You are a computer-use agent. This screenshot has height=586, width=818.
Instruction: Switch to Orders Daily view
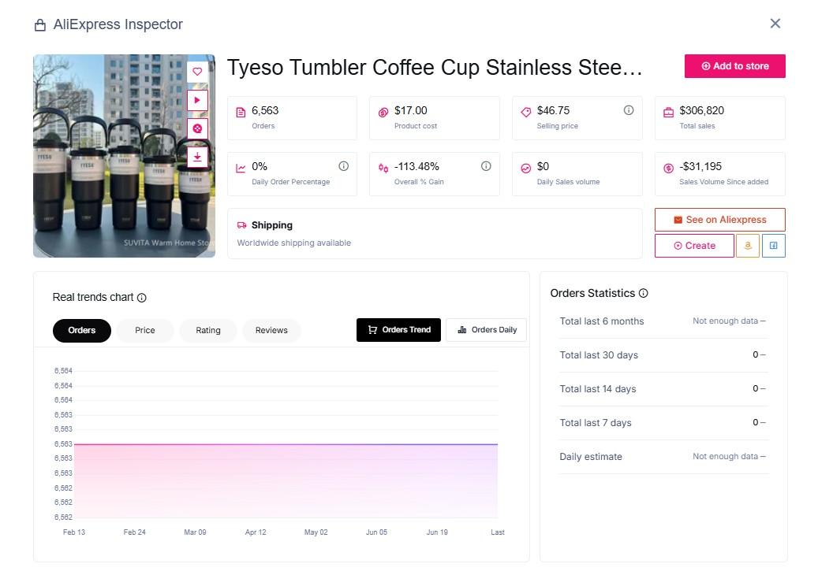[486, 330]
